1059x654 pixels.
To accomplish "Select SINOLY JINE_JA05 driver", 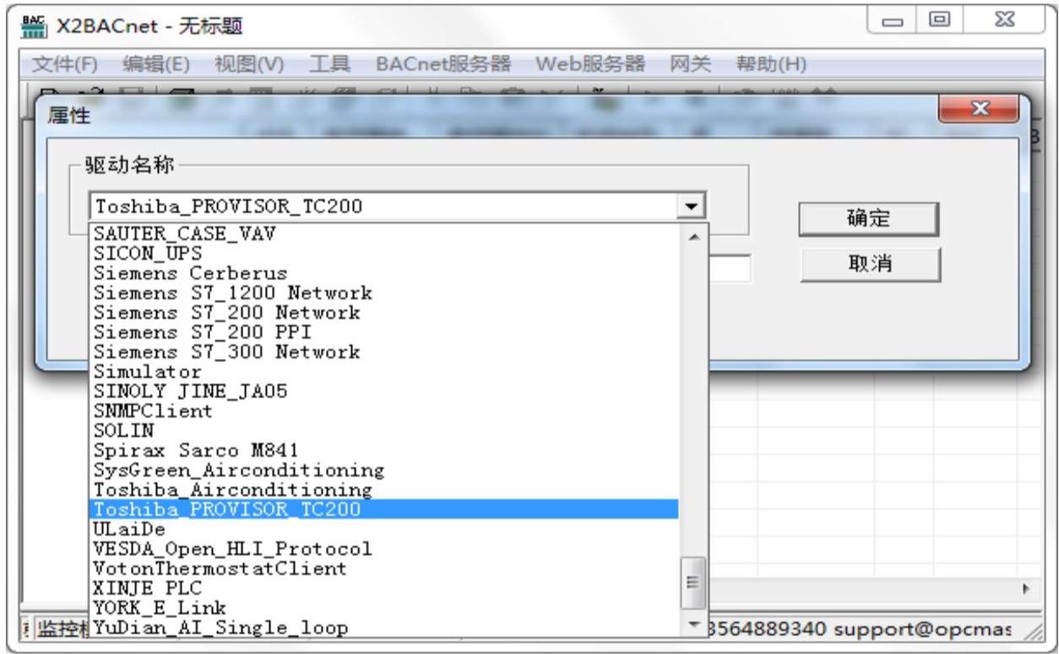I will pos(383,391).
